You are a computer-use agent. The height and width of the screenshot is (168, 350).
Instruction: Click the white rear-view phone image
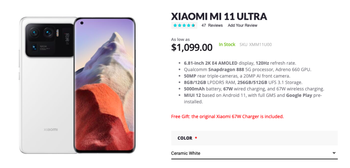pyautogui.click(x=46, y=103)
